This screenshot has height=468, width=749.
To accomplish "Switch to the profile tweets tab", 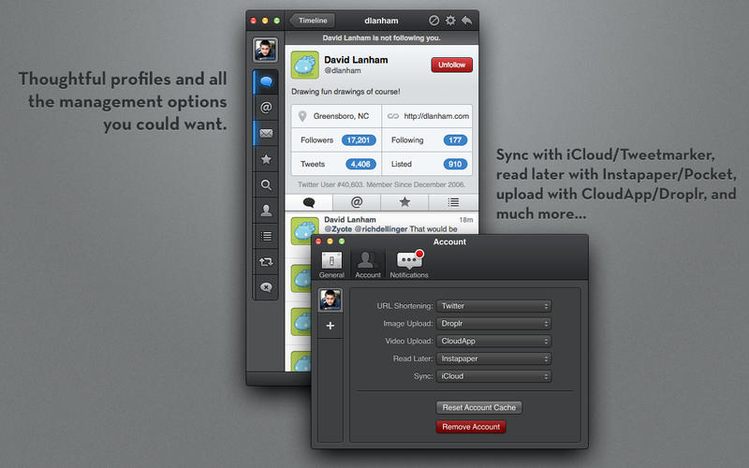I will [309, 202].
